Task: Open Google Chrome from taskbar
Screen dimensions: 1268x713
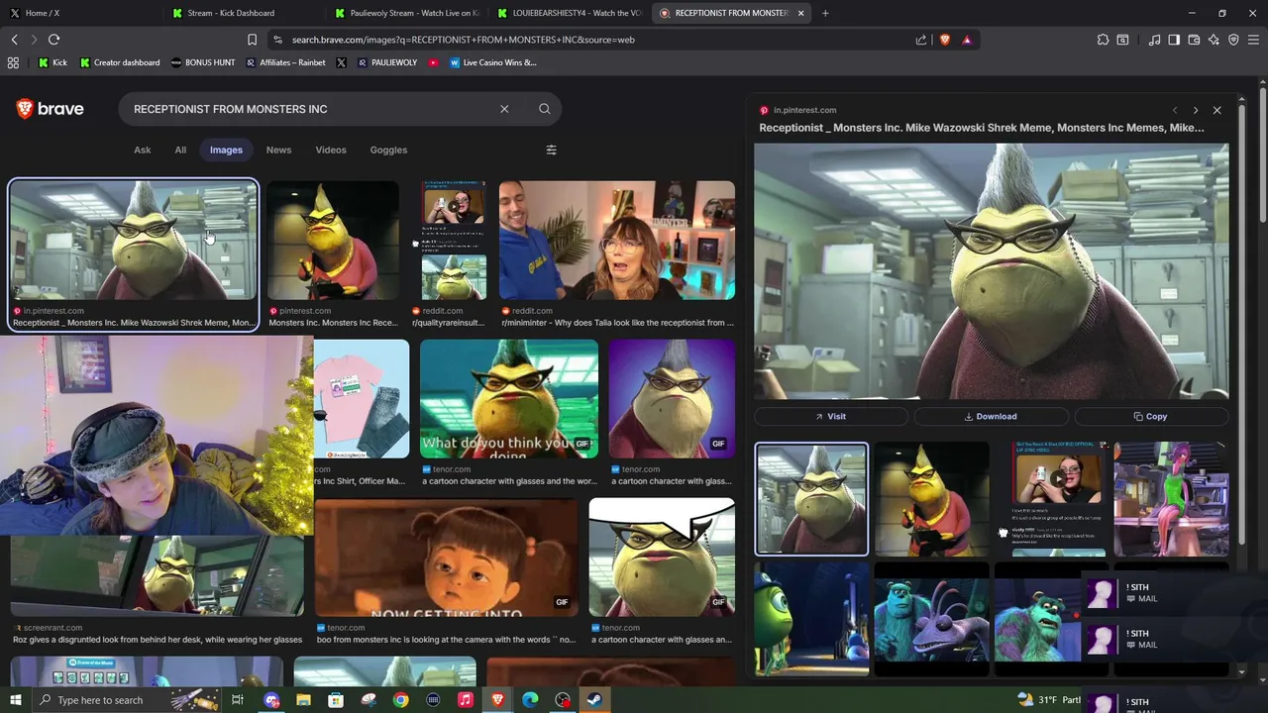Action: point(400,700)
